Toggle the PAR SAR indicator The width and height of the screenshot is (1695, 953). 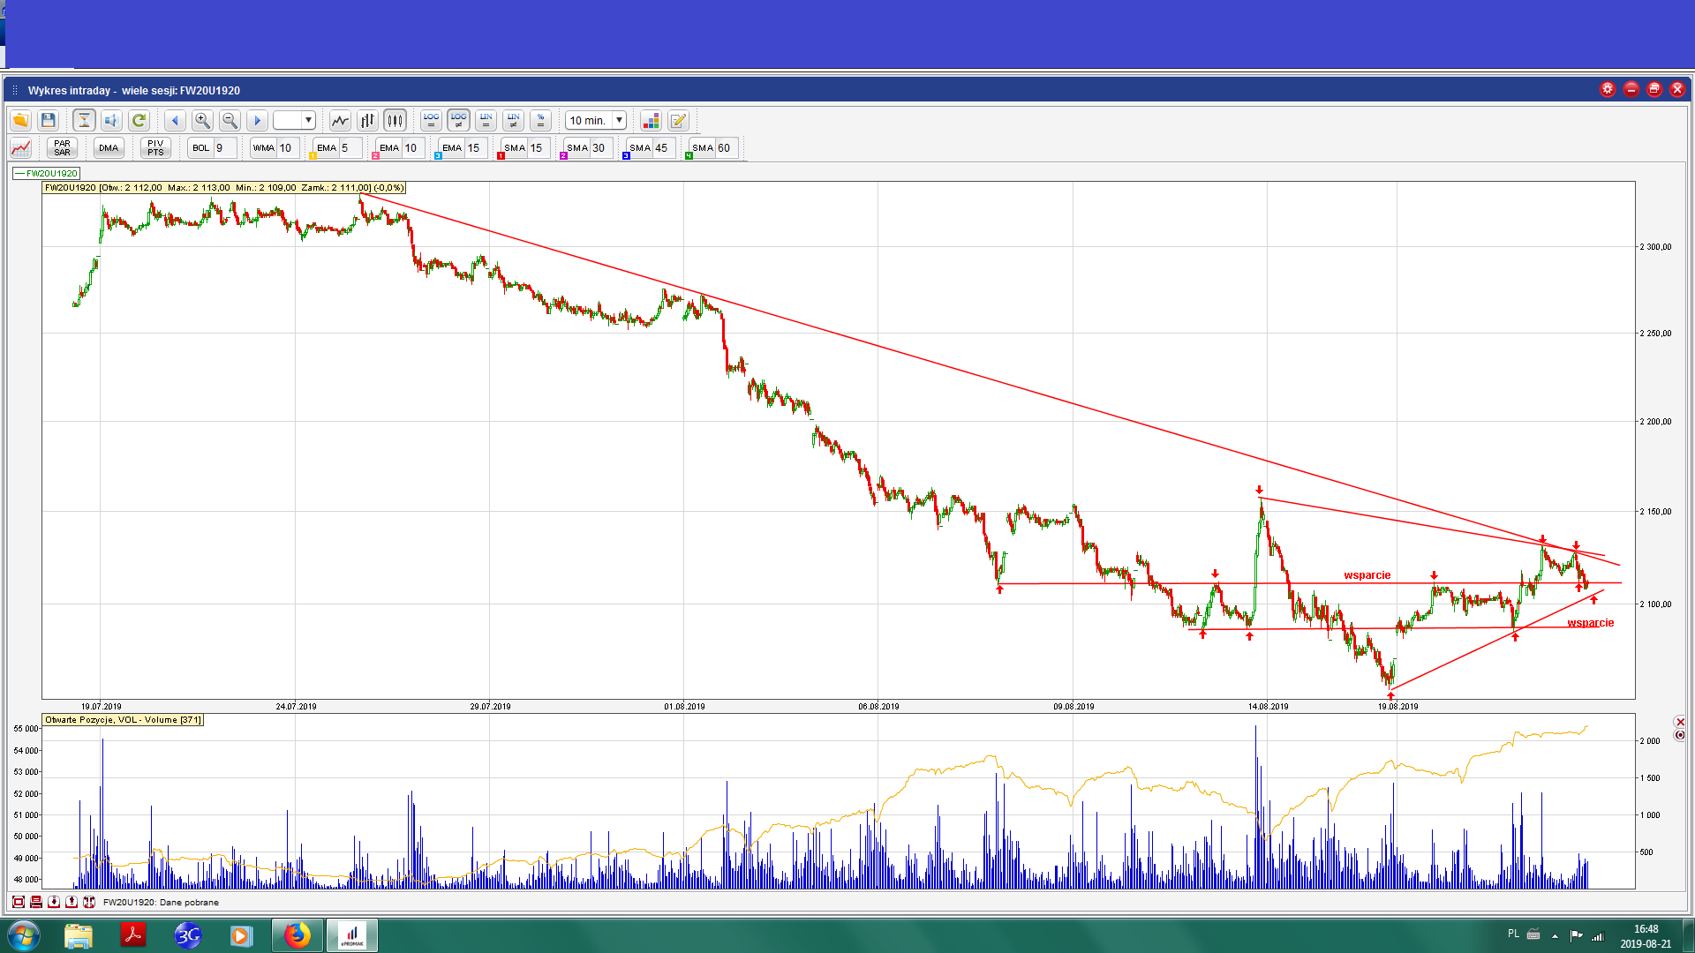[x=62, y=148]
